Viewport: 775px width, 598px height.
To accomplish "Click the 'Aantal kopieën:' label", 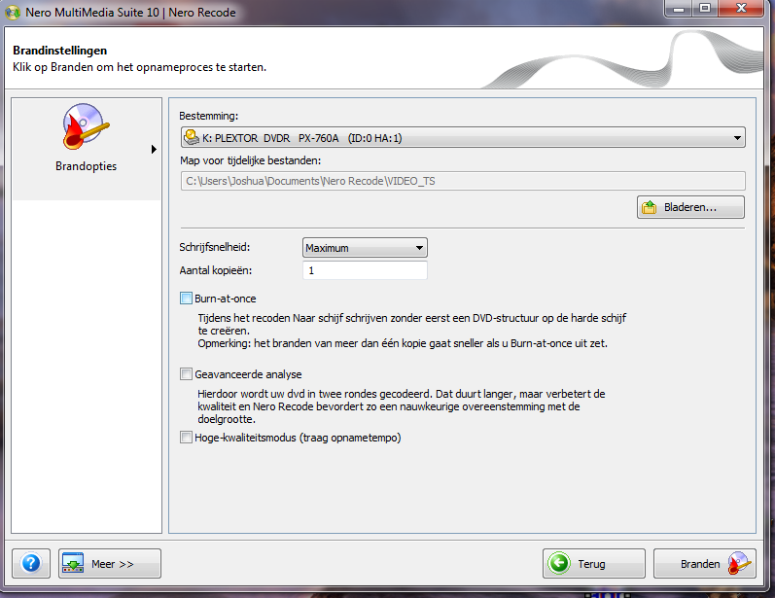I will pyautogui.click(x=216, y=270).
